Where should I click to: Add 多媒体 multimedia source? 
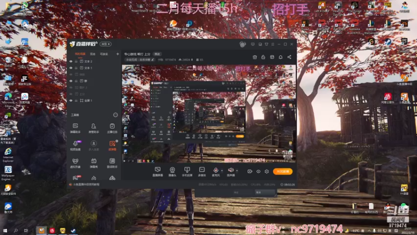[202, 172]
